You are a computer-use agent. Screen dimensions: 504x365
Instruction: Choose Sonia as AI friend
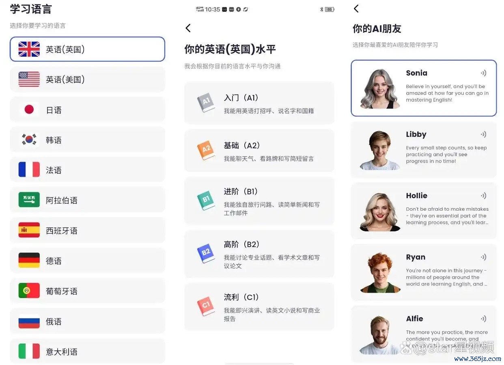[423, 88]
